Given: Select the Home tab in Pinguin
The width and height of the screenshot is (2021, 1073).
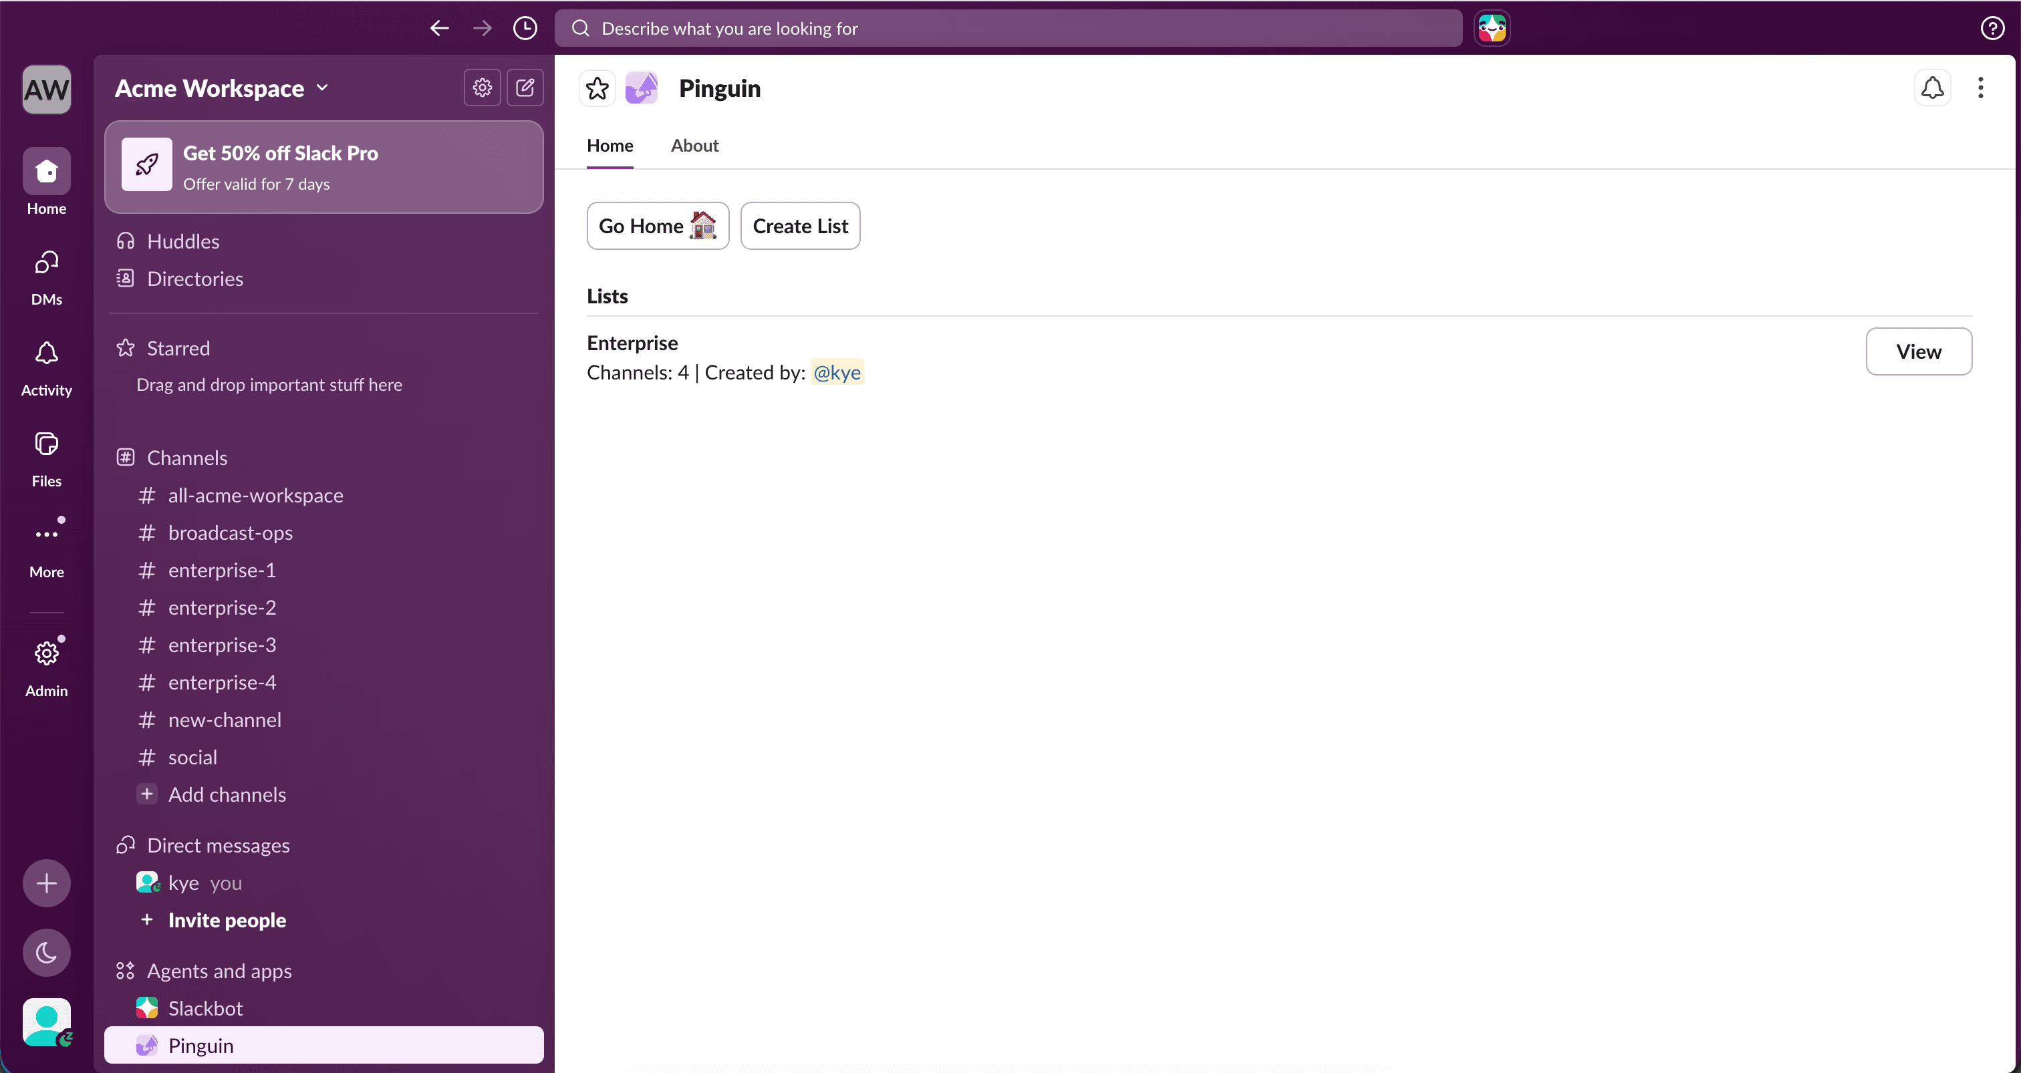Looking at the screenshot, I should point(610,146).
